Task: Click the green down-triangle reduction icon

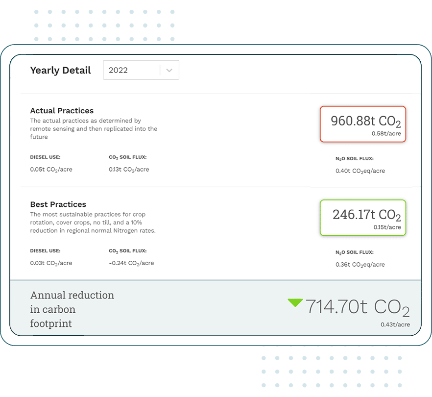Action: click(x=295, y=302)
